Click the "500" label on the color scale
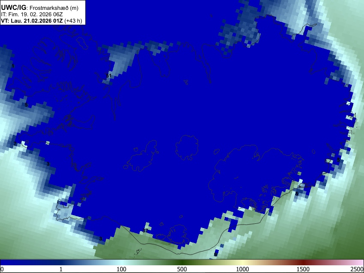Screen dimensions: 364x273 pyautogui.click(x=182, y=269)
